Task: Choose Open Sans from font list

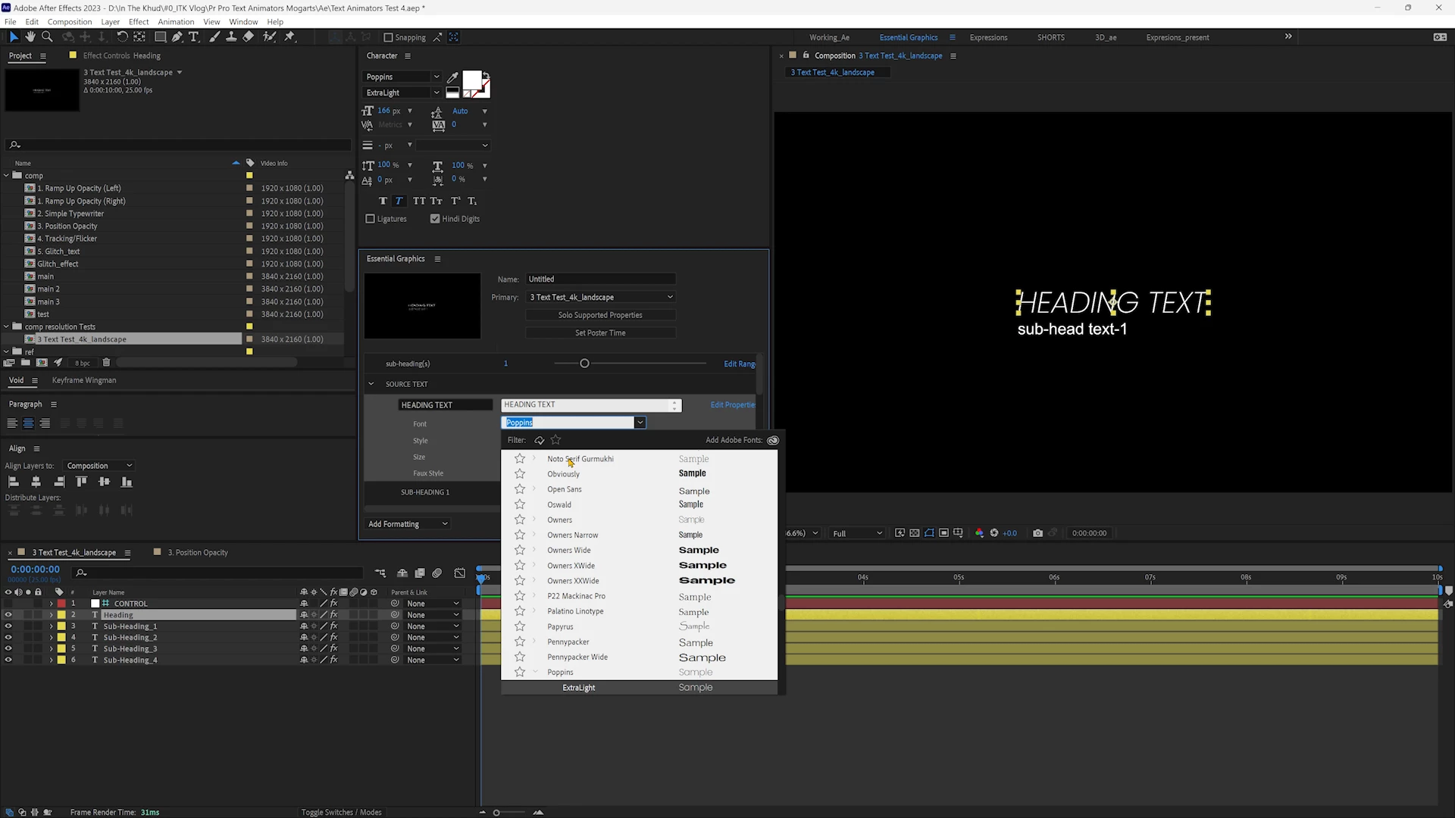Action: (565, 489)
